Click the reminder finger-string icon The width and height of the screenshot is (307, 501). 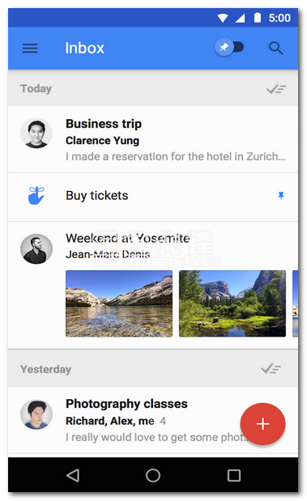tap(36, 195)
